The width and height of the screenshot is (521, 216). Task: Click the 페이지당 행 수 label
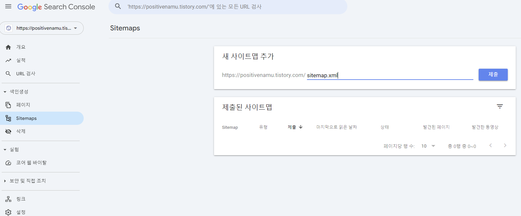point(399,146)
